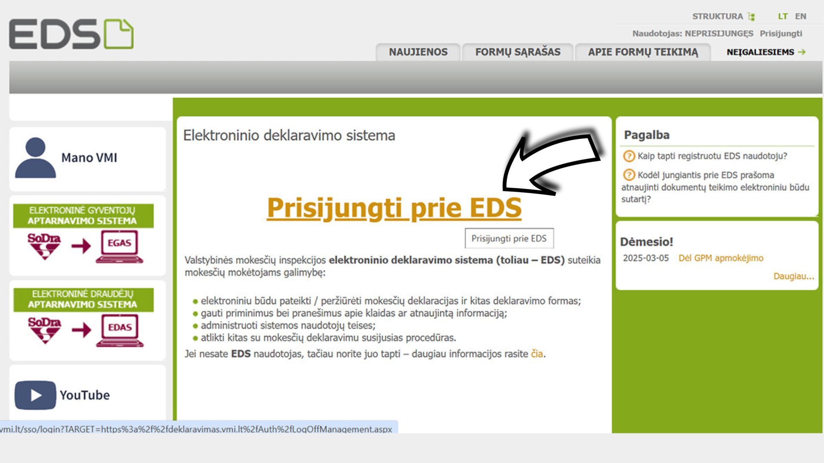Click the large 'Prisijungti prie EDS' link
The width and height of the screenshot is (824, 463).
pyautogui.click(x=394, y=208)
